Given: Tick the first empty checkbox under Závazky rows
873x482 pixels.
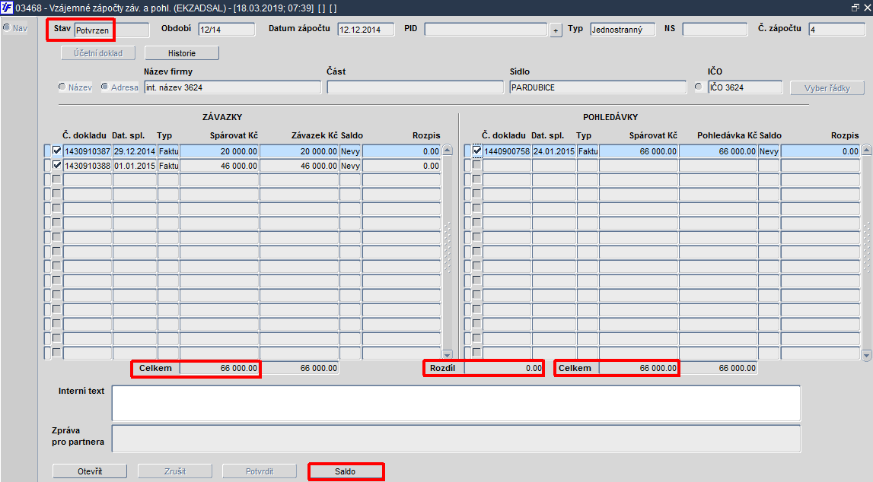Looking at the screenshot, I should click(57, 179).
